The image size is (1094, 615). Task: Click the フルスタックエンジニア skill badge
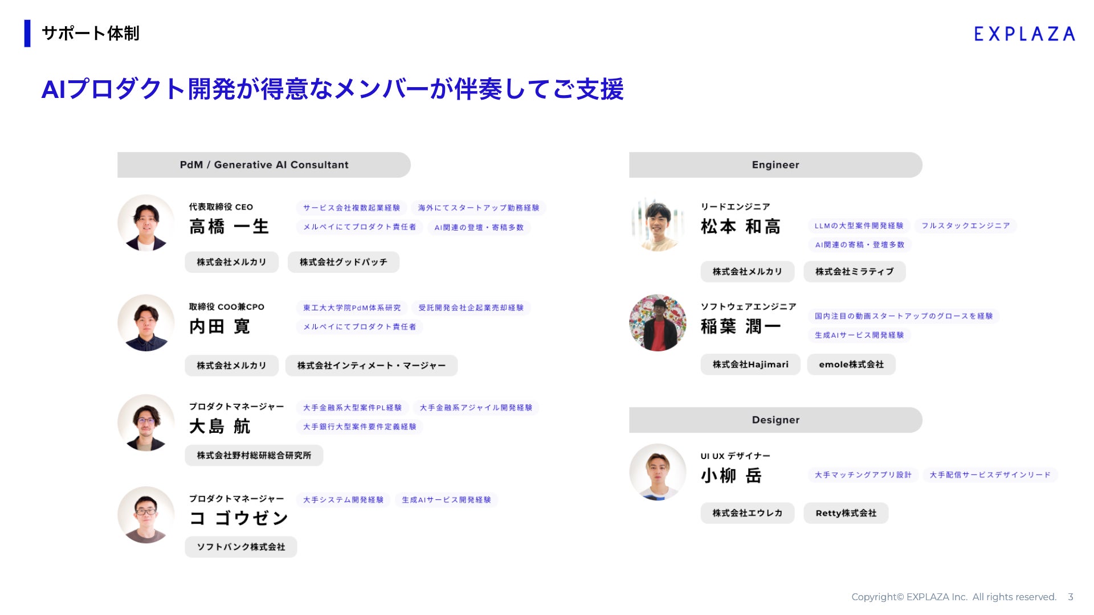(965, 225)
